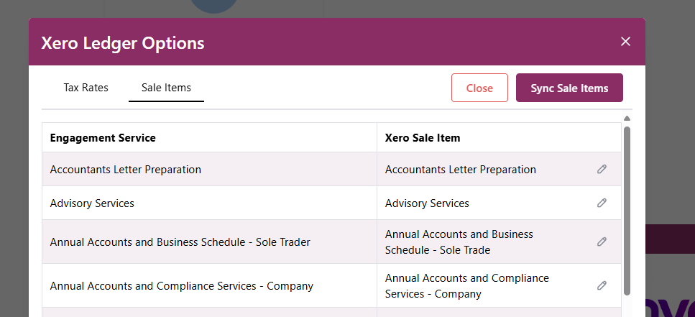The width and height of the screenshot is (695, 317).
Task: Click the vertical scrollbar thumb in the table
Action: click(627, 208)
